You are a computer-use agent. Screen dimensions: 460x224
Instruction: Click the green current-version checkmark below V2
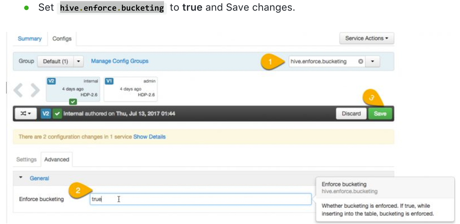pyautogui.click(x=73, y=101)
